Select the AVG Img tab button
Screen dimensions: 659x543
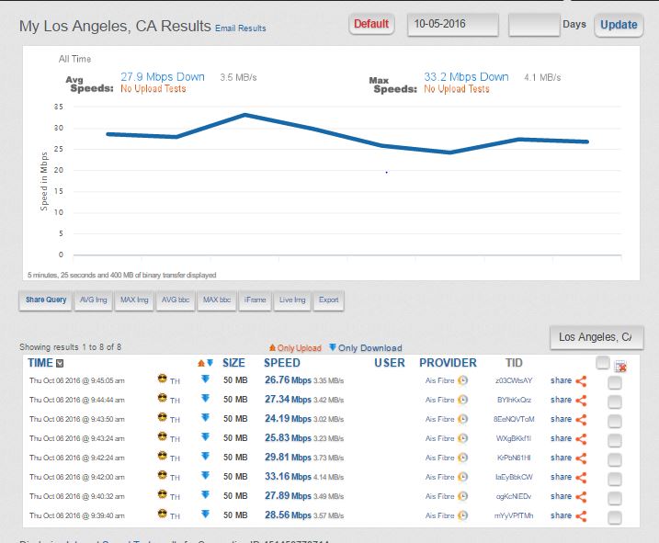click(x=94, y=300)
